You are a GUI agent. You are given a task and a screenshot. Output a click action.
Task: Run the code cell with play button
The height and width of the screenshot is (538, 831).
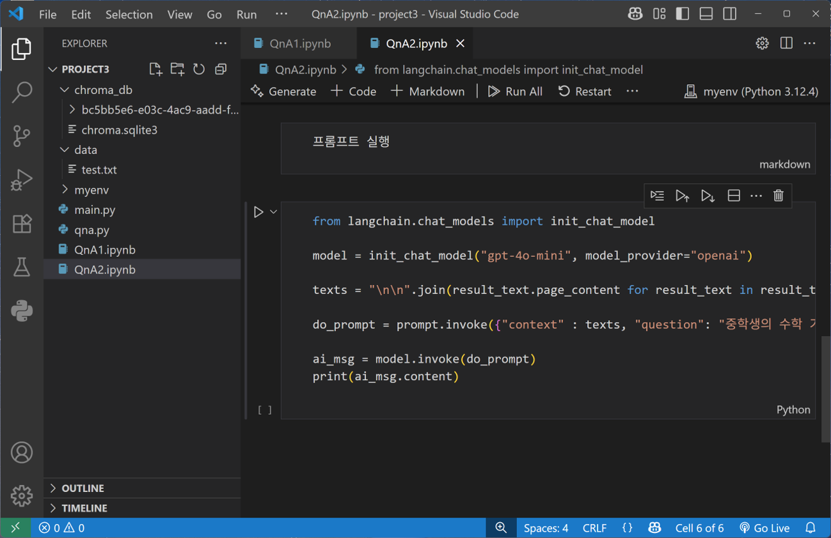[258, 211]
